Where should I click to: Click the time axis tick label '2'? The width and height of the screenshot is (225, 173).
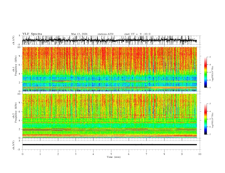coord(58,154)
